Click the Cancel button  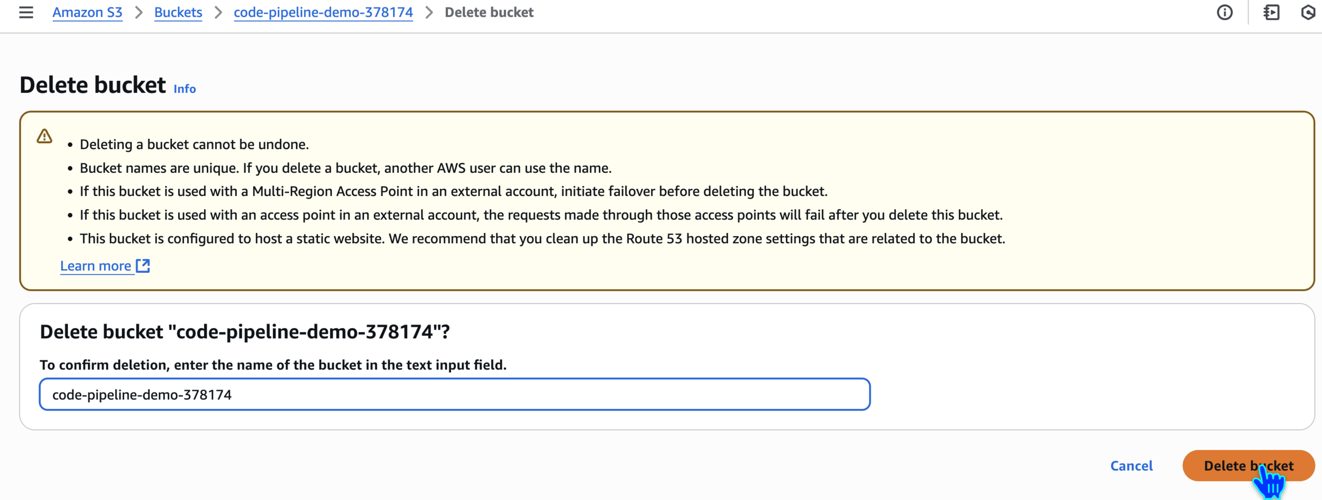tap(1131, 466)
